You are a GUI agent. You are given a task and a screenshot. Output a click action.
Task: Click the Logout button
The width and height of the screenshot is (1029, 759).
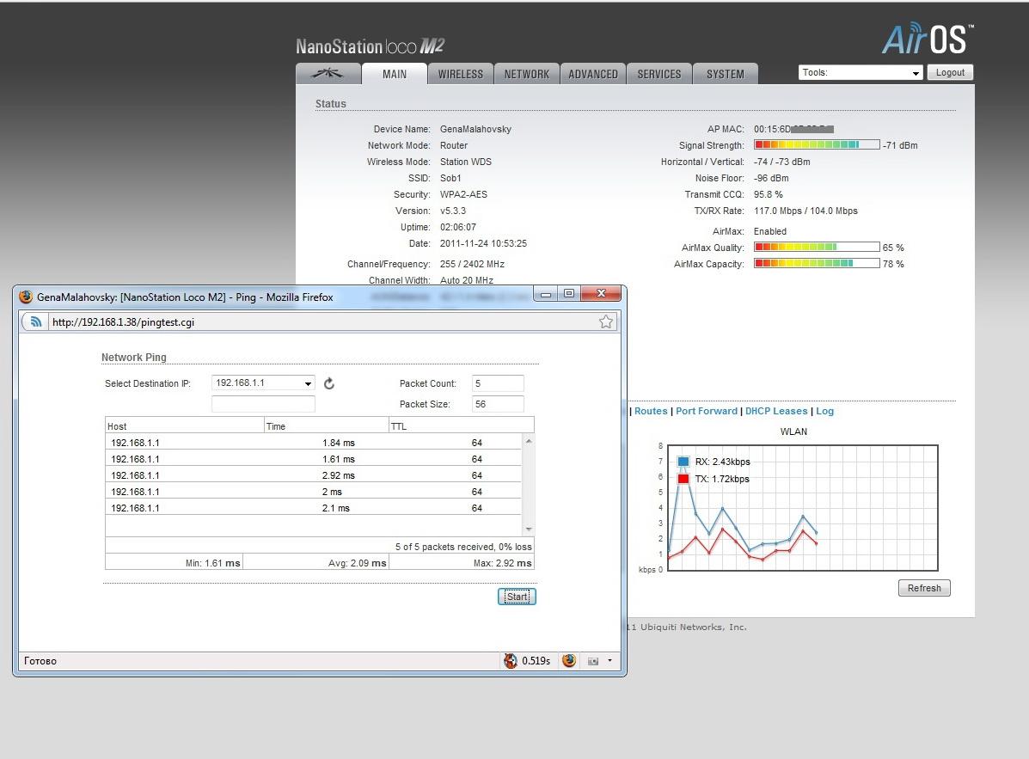pyautogui.click(x=950, y=73)
